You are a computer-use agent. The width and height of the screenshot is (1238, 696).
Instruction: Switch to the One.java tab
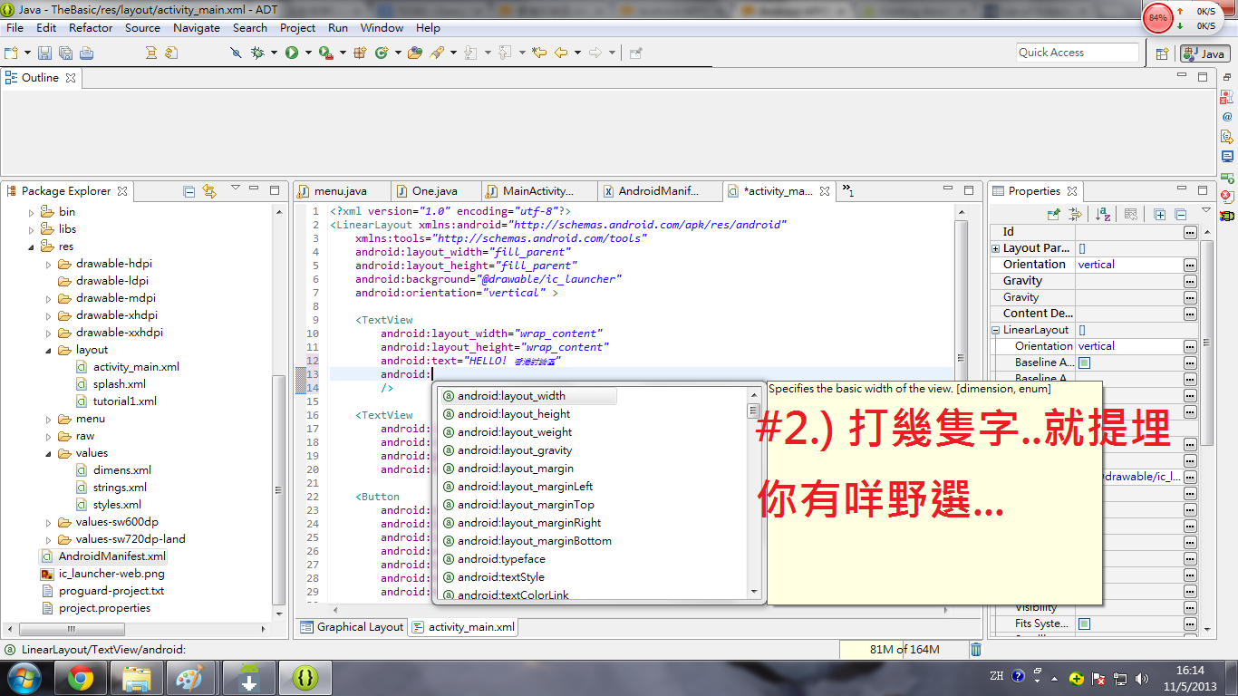[x=434, y=191]
